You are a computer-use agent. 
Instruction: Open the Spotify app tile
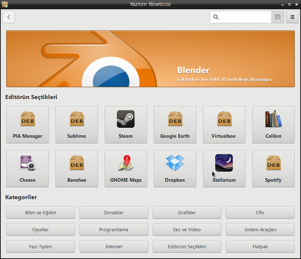tap(273, 168)
